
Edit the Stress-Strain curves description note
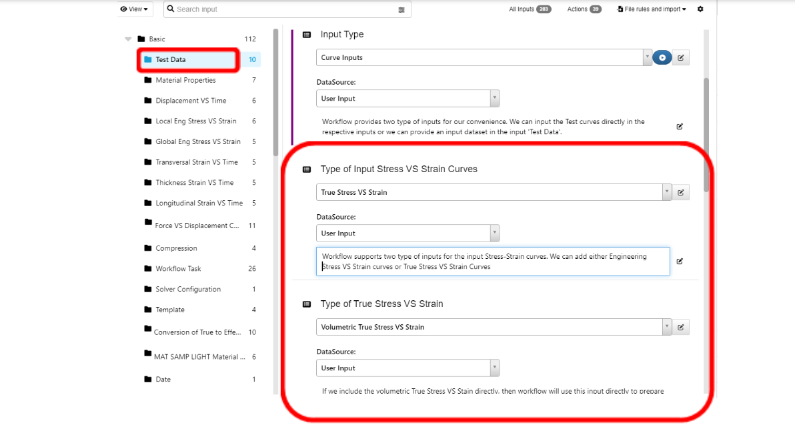[680, 261]
